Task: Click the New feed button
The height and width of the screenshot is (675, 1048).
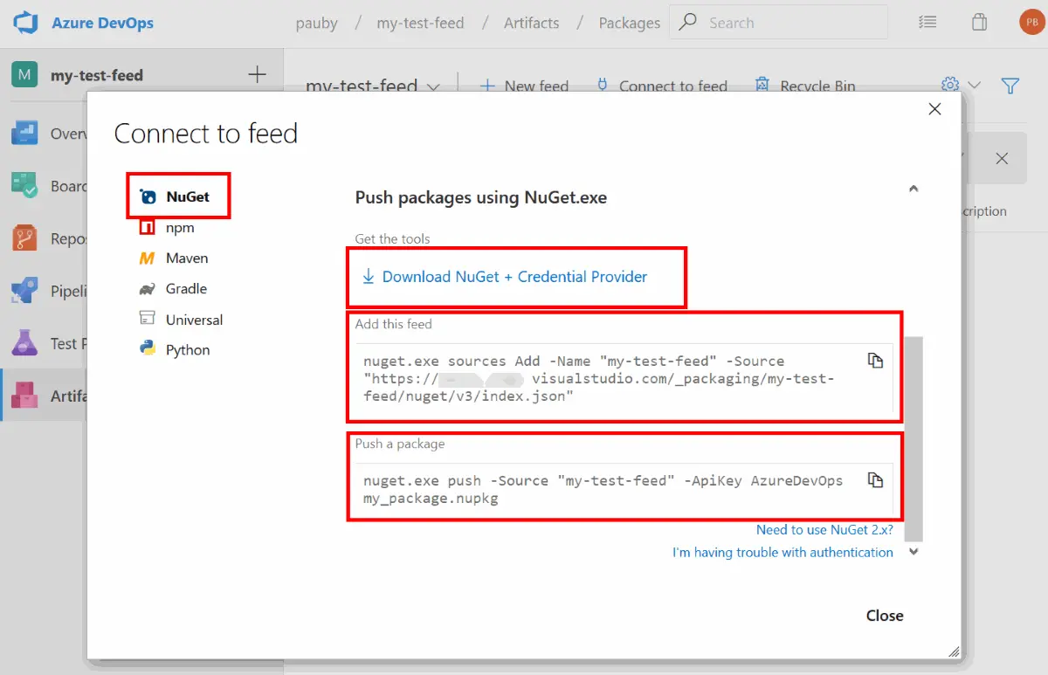Action: [x=524, y=86]
